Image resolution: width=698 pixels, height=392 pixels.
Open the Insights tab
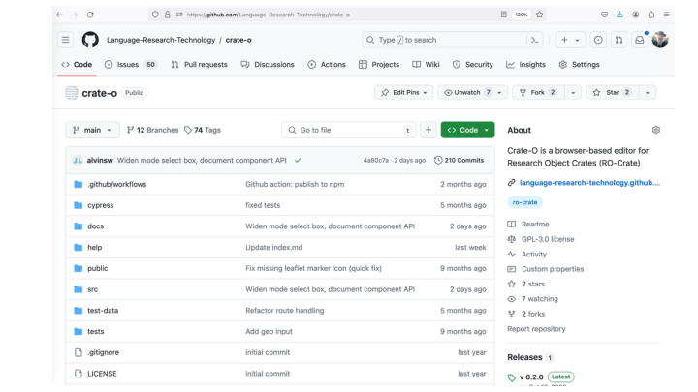pos(525,65)
